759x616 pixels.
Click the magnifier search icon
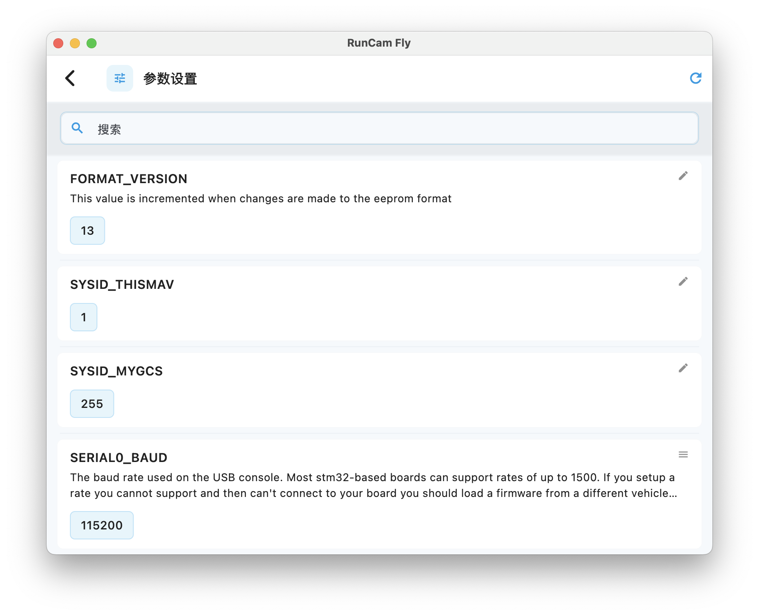[x=77, y=128]
